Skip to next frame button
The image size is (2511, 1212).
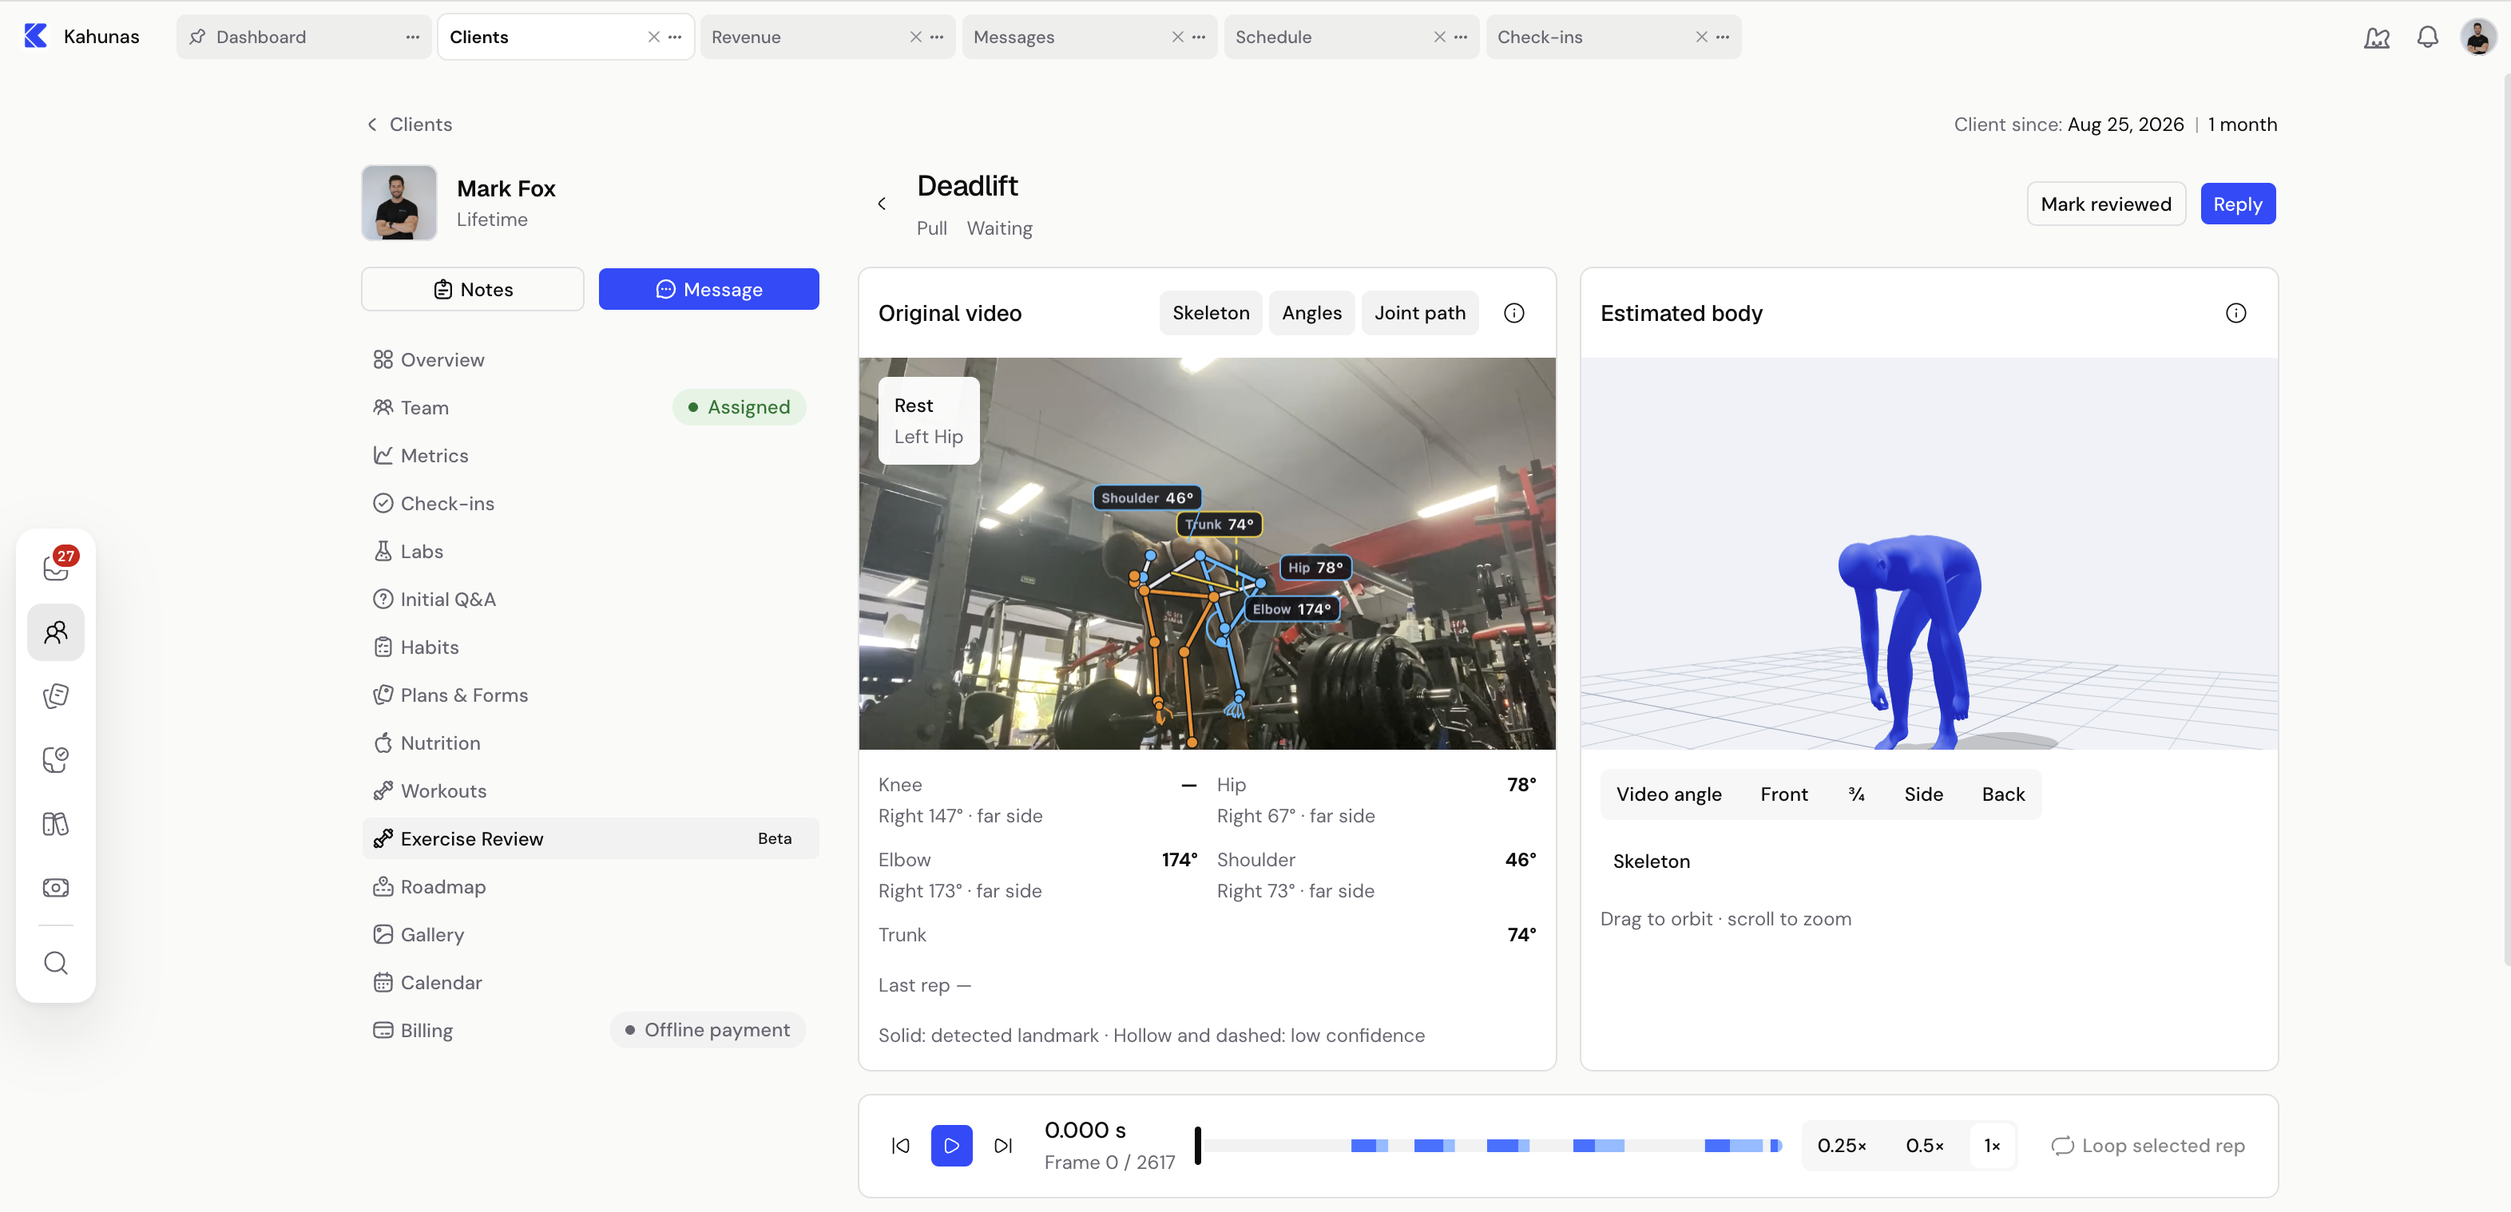[x=1003, y=1146]
